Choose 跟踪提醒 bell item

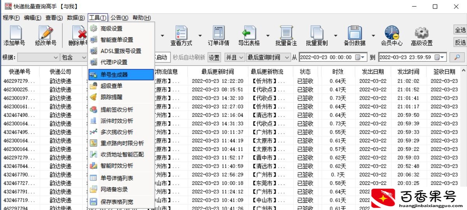click(x=121, y=97)
